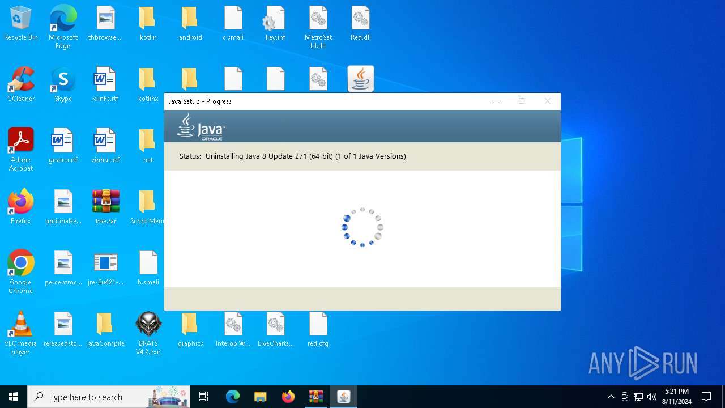
Task: Switch to WinRAR taskbar button
Action: [316, 397]
